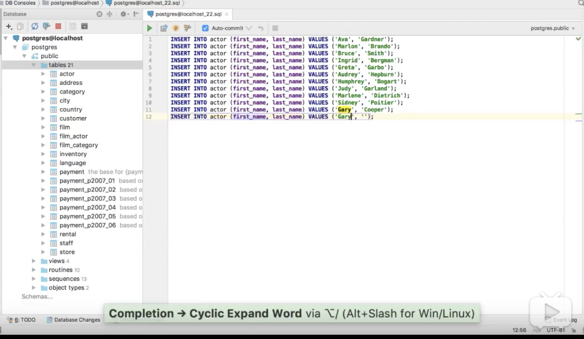The width and height of the screenshot is (584, 339).
Task: Open the query console QL icon
Action: coord(84,26)
